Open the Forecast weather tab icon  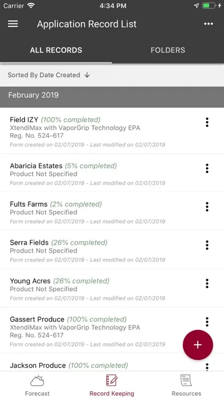point(37,381)
